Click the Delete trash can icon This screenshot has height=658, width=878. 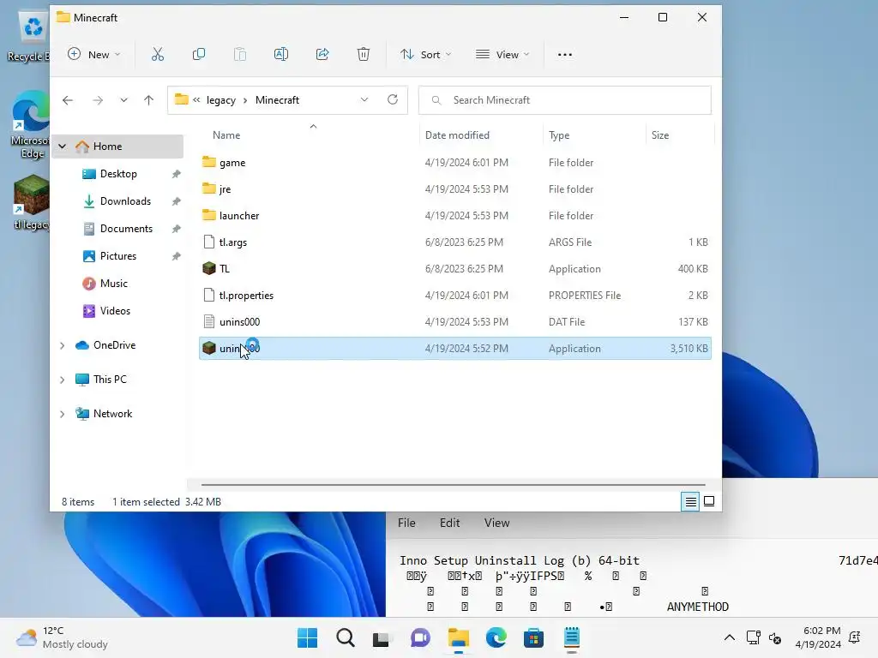tap(364, 54)
